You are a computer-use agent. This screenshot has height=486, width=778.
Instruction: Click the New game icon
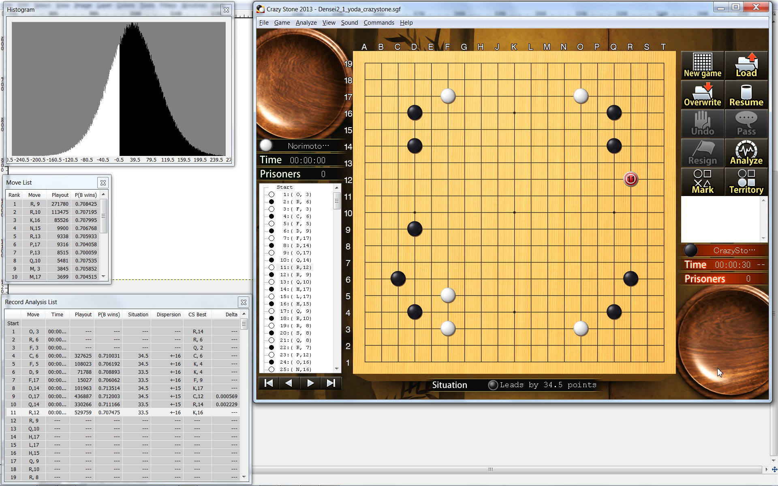coord(702,65)
